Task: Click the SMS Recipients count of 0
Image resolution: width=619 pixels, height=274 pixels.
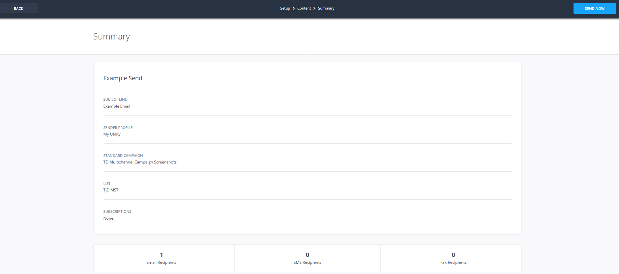Action: point(308,255)
